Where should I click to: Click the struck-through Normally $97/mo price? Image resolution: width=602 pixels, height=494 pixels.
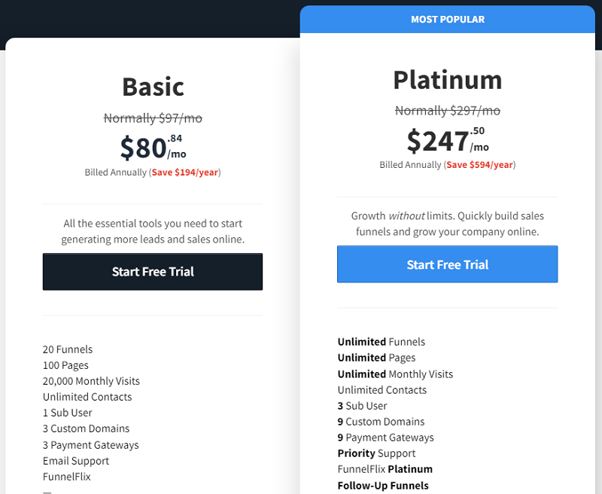click(153, 118)
